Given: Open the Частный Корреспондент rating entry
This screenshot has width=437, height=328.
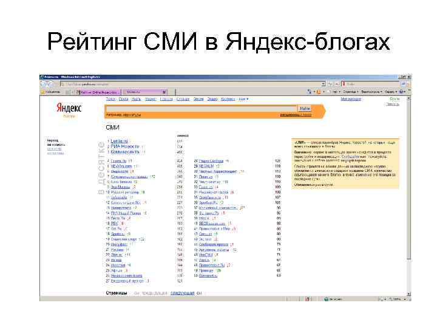Looking at the screenshot, I should click(x=218, y=171).
